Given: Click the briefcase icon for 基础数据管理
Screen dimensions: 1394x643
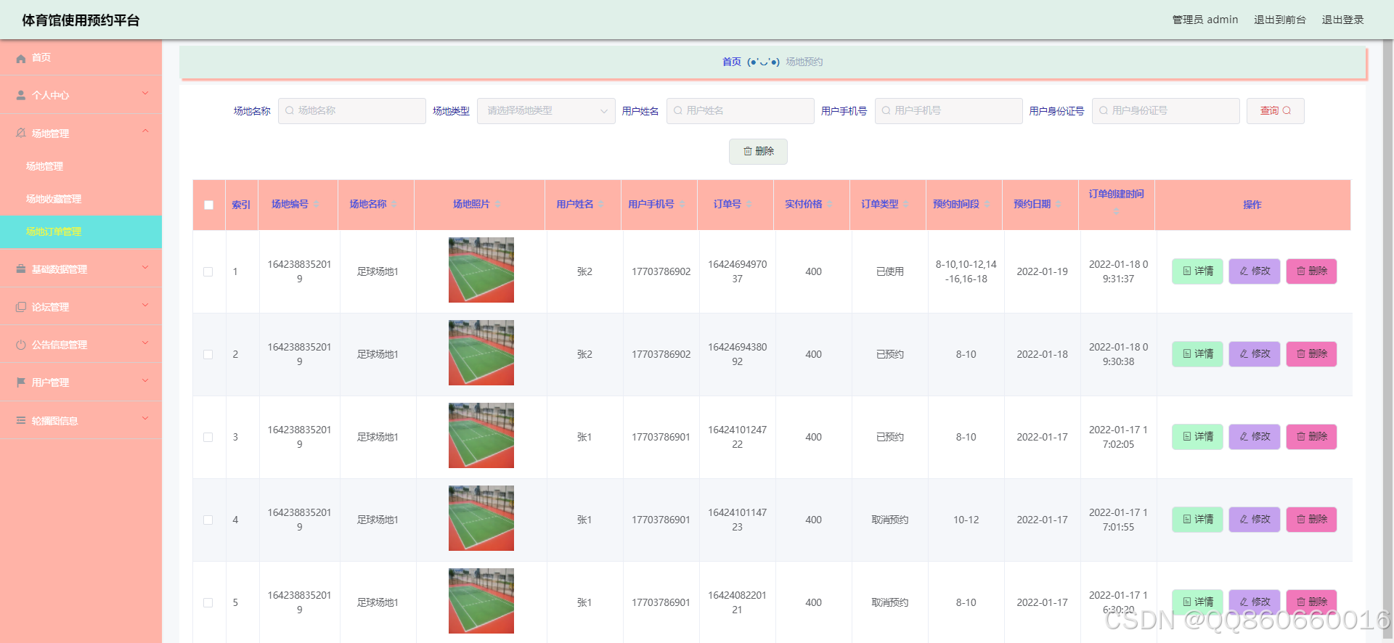Looking at the screenshot, I should [21, 269].
